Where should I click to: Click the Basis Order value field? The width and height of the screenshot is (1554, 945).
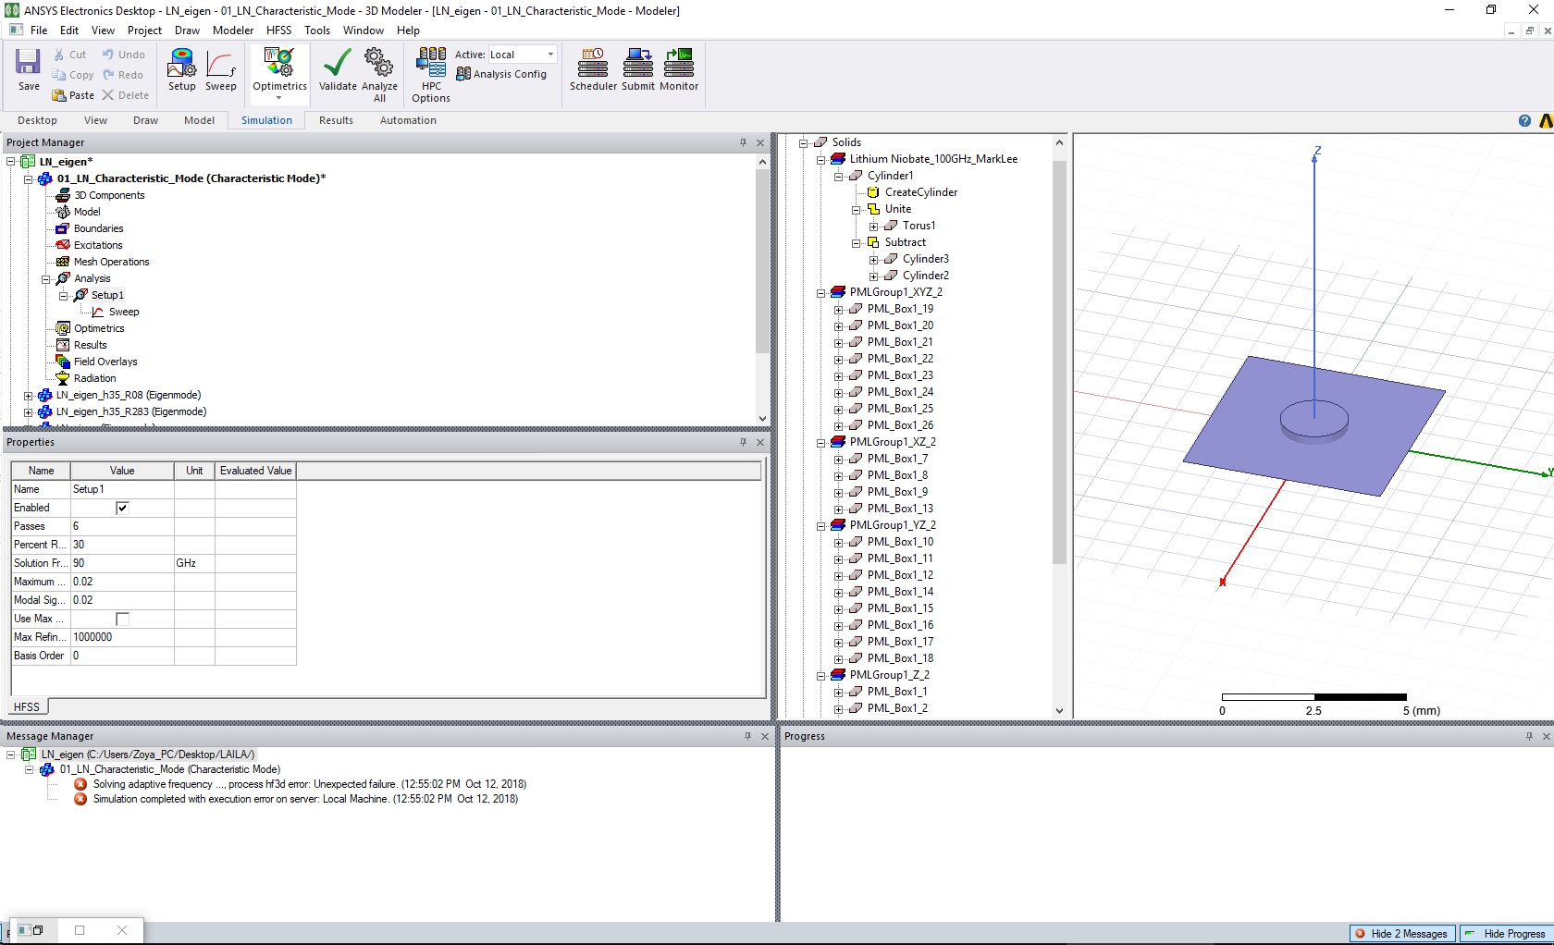[122, 656]
